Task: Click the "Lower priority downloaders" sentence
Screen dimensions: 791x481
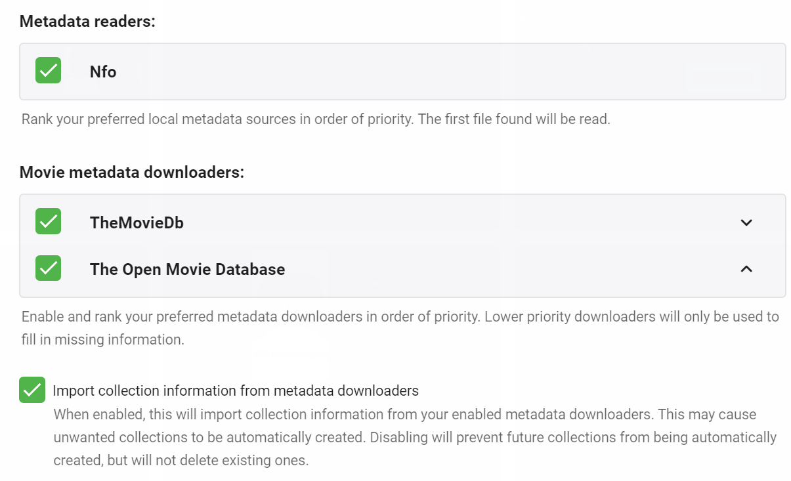Action: click(630, 317)
